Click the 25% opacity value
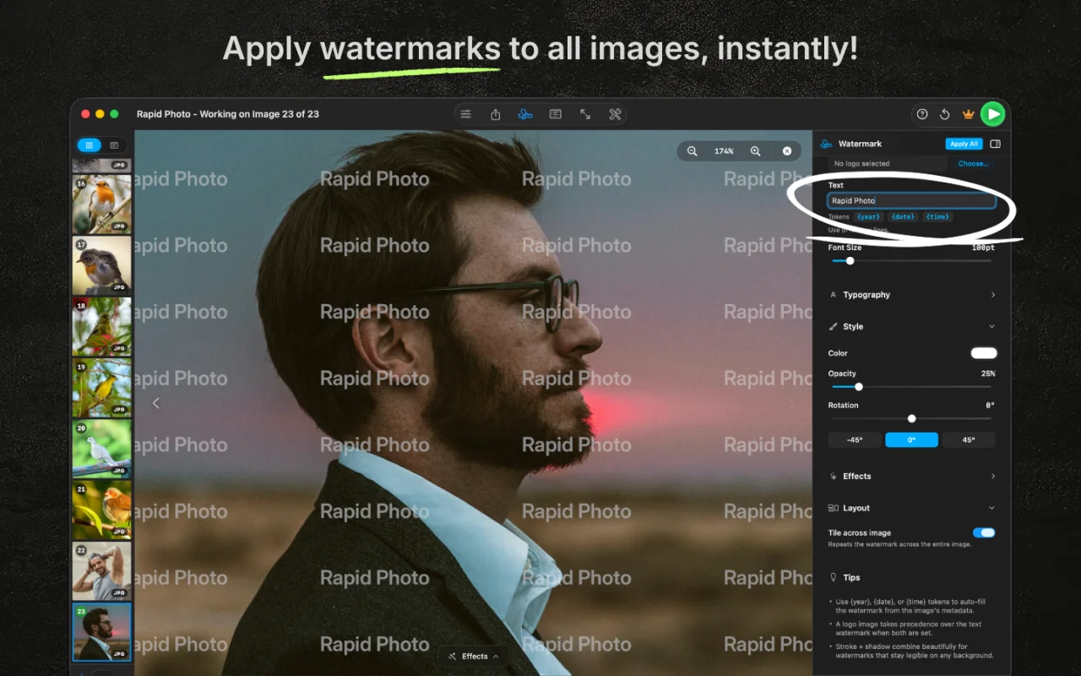This screenshot has height=676, width=1081. (x=988, y=373)
